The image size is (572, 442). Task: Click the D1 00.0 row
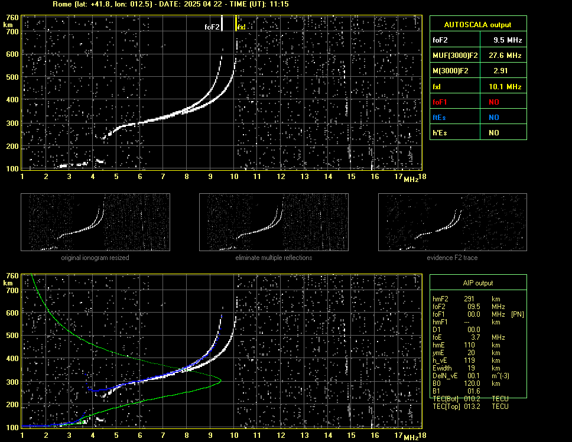[x=456, y=330]
